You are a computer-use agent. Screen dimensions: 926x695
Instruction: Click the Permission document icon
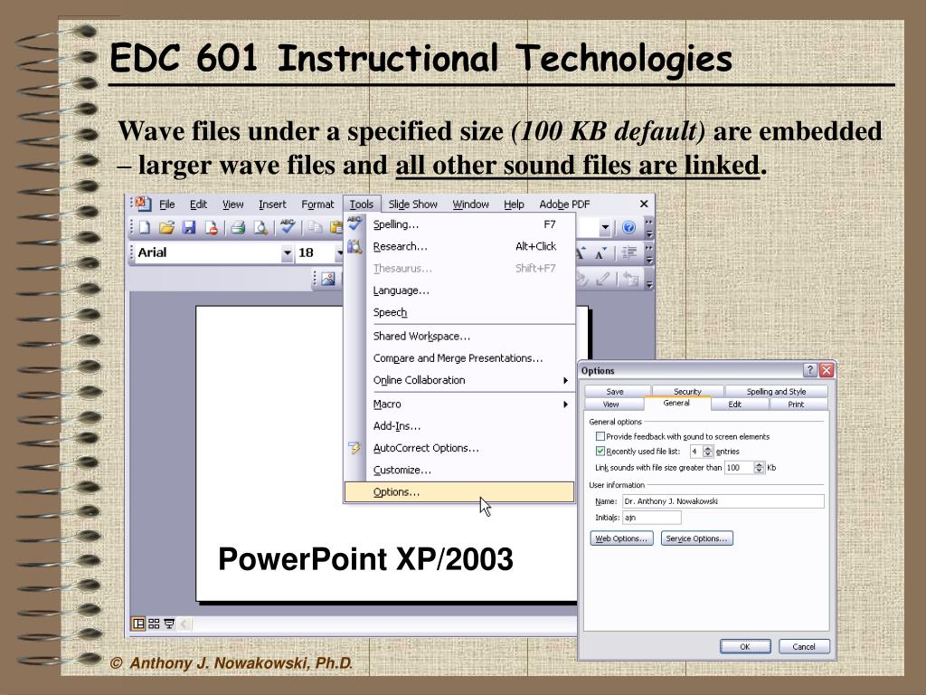click(x=212, y=227)
